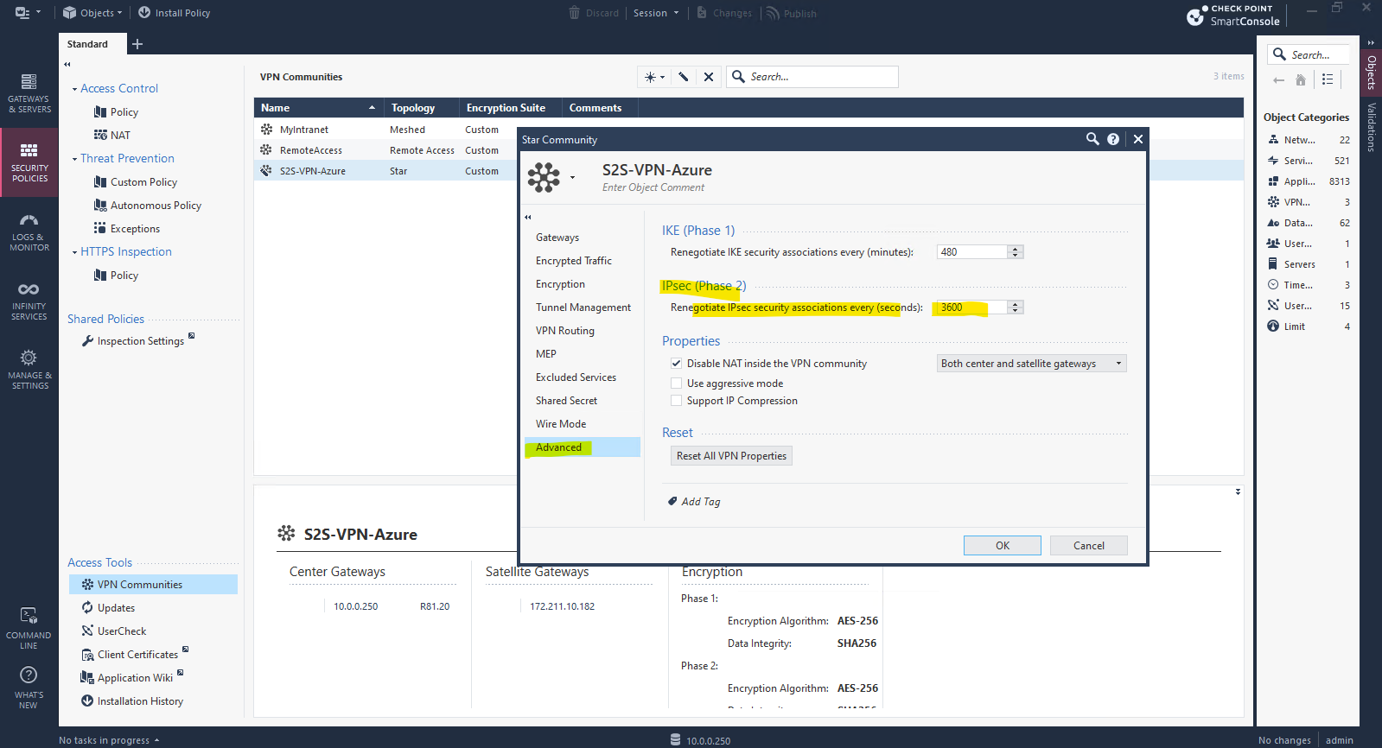Click Publish toolbar button

point(791,13)
